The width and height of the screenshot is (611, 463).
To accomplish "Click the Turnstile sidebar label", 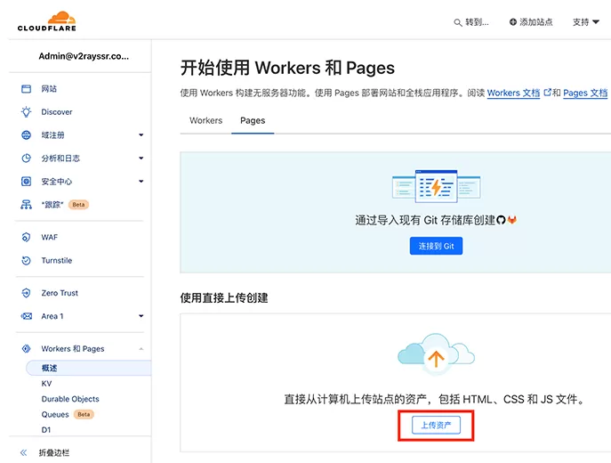I will click(57, 261).
